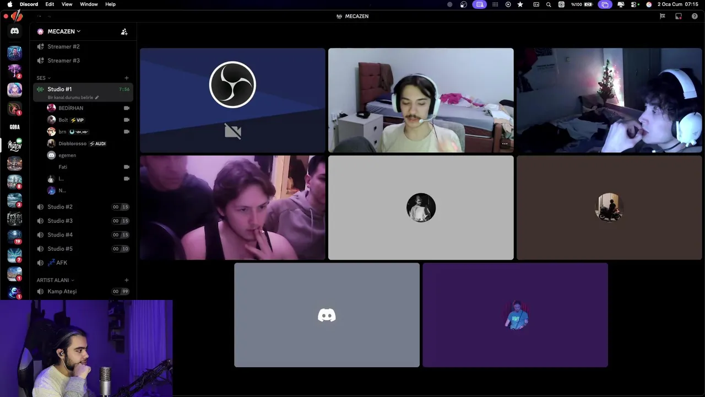Click the camera icon next to BEDİRHAN
This screenshot has height=397, width=705.
(x=127, y=108)
